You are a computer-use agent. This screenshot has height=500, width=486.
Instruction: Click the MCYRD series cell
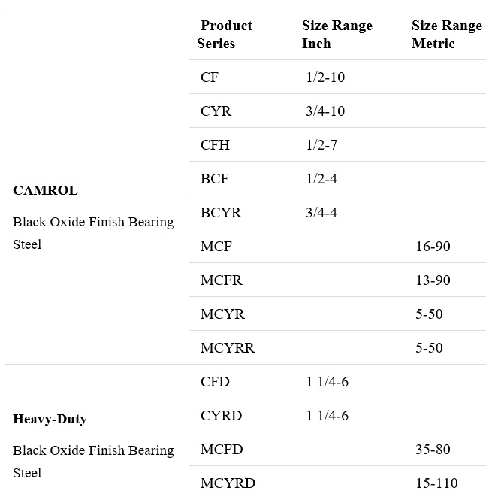point(228,483)
